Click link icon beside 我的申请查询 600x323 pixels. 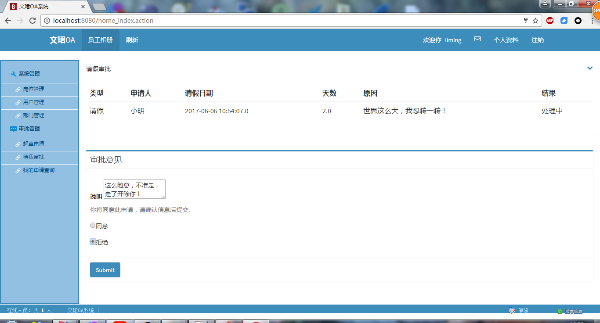click(x=18, y=171)
